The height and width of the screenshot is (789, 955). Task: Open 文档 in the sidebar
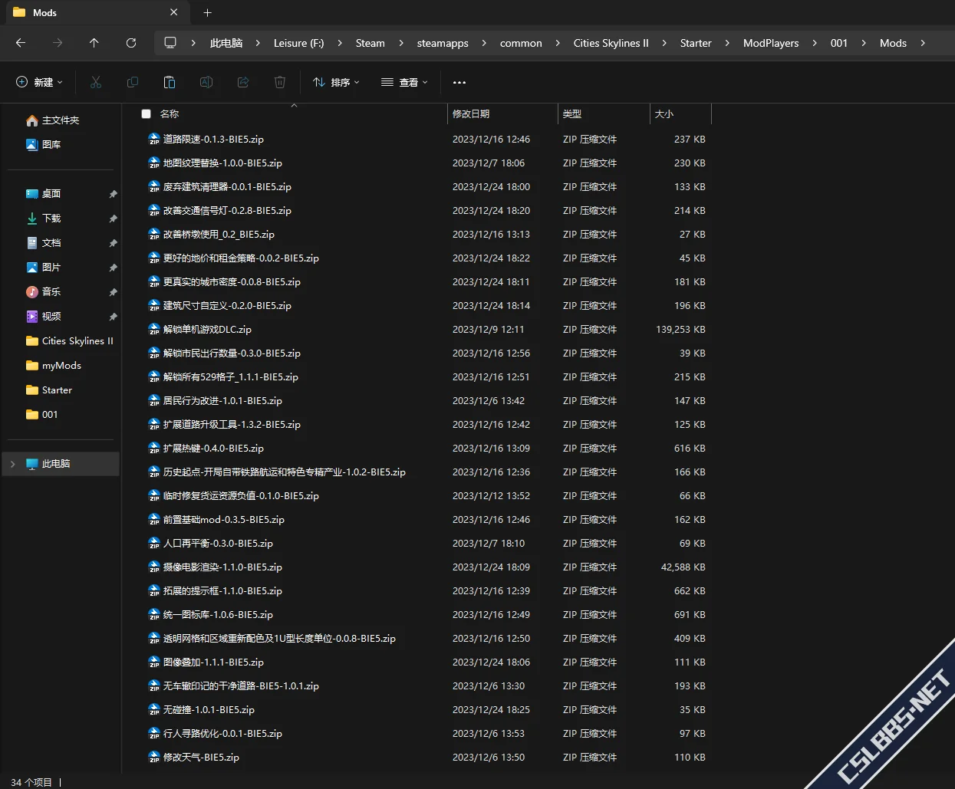(51, 243)
